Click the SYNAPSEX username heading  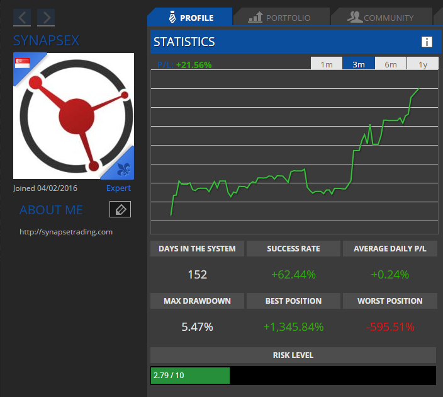coord(47,41)
